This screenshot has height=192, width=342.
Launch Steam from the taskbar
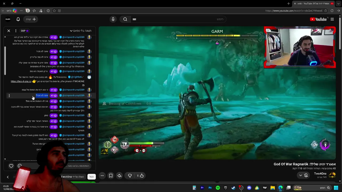(x=233, y=188)
